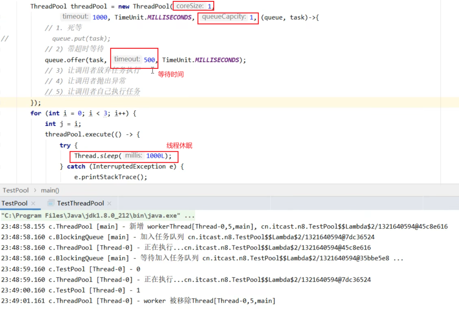
Task: Click the 500 timeout value in queue.offer
Action: [149, 60]
